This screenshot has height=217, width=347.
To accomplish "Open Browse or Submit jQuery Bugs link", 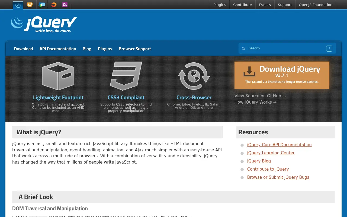I will click(x=278, y=177).
